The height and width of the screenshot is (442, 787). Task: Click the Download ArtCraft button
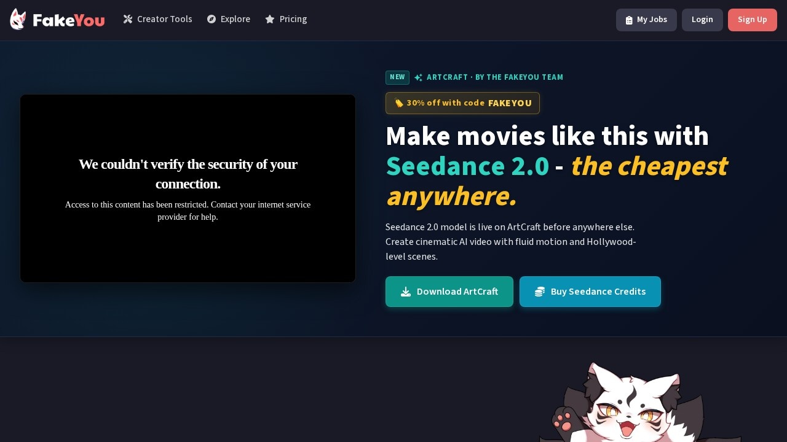pyautogui.click(x=449, y=292)
